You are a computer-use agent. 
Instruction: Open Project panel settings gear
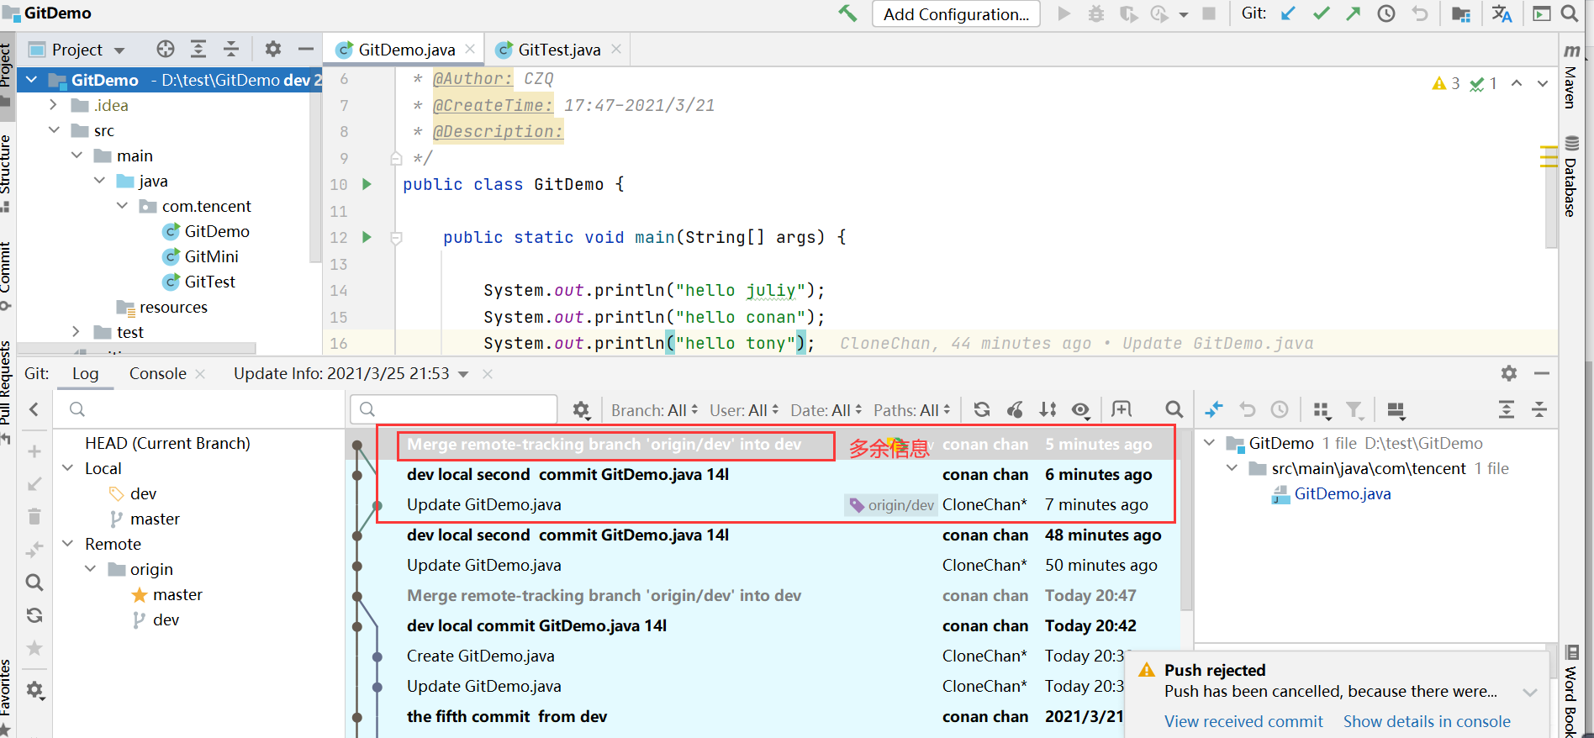273,49
